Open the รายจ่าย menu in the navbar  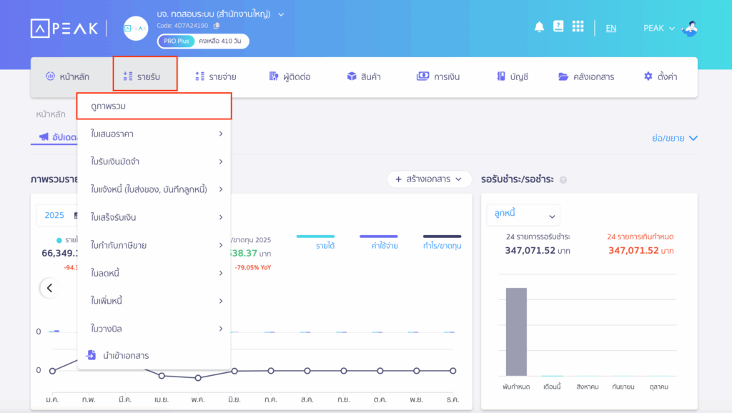(216, 76)
